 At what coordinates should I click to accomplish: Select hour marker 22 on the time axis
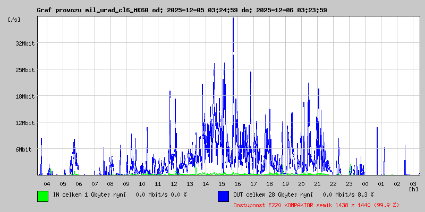333,183
